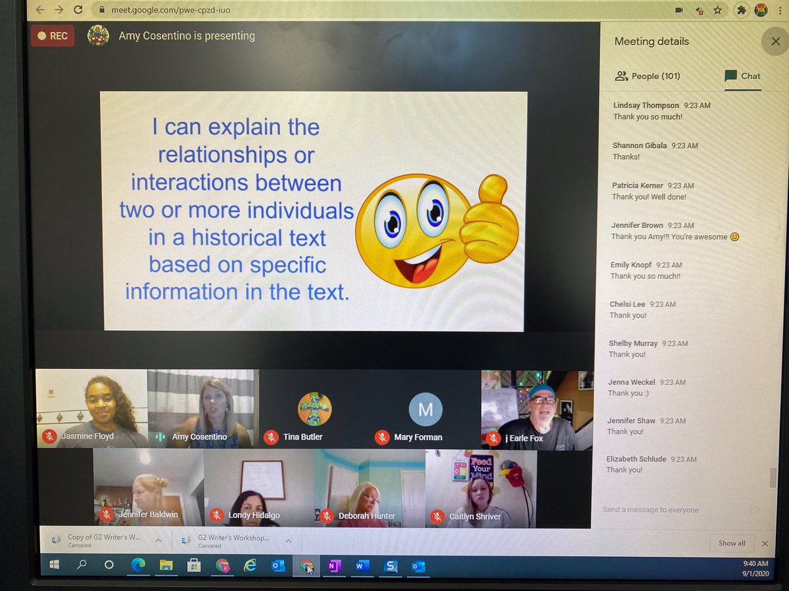Click the page reload icon in Chrome

[78, 10]
